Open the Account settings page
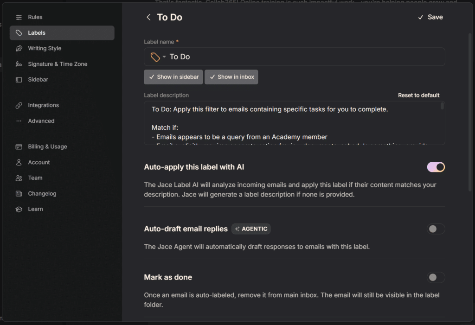This screenshot has width=475, height=325. pos(39,162)
